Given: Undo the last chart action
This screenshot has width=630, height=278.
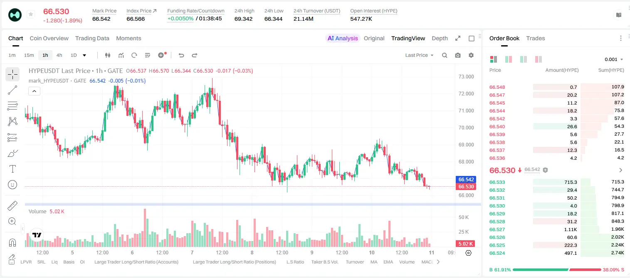Looking at the screenshot, I should coord(181,55).
